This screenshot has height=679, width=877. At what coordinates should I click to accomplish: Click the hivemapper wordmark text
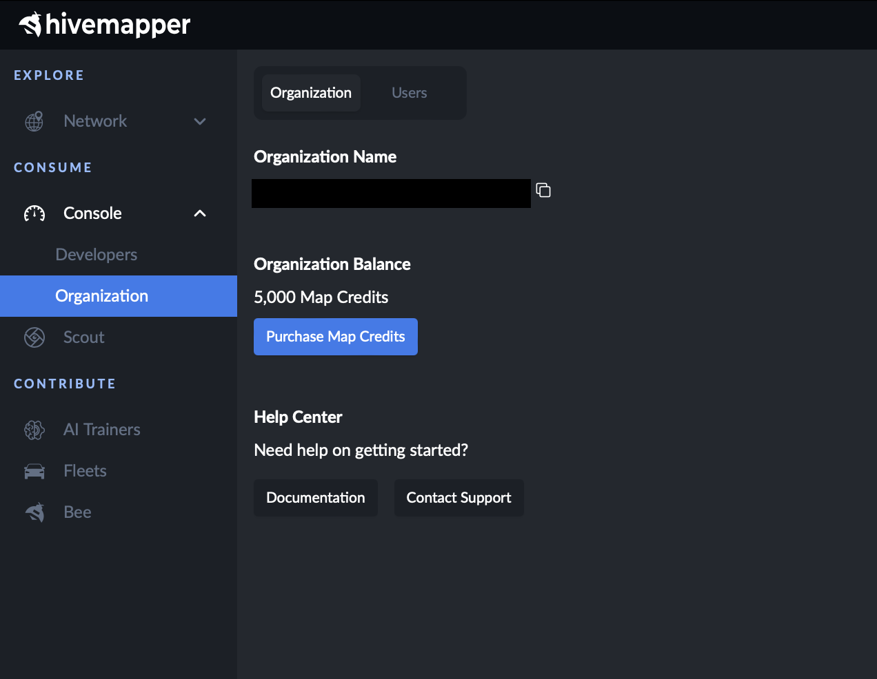point(118,25)
